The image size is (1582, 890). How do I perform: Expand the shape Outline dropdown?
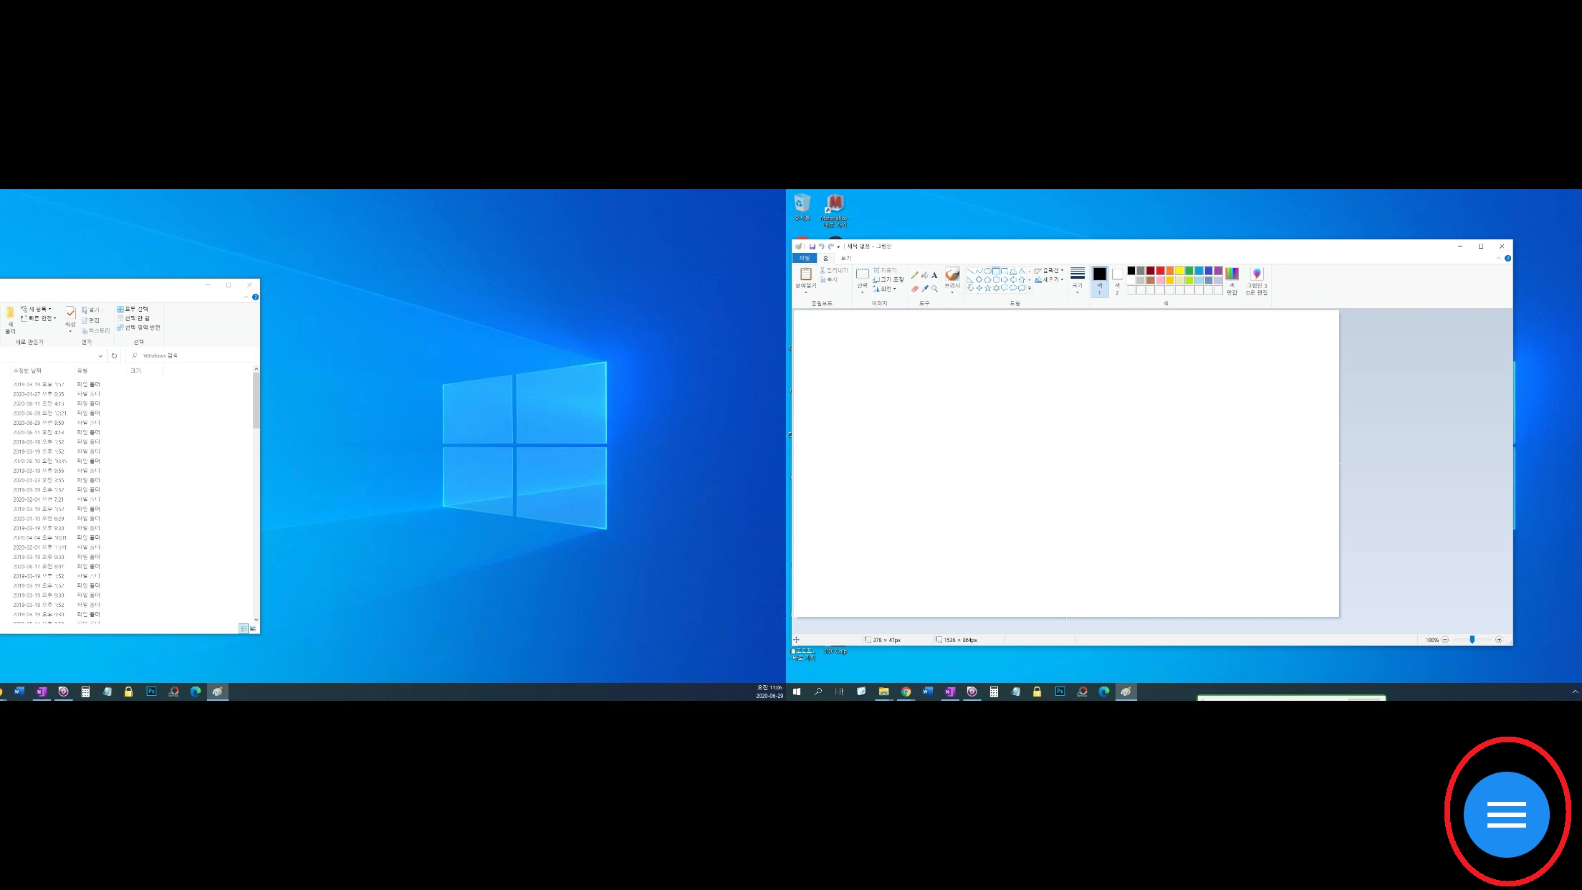pyautogui.click(x=1050, y=271)
